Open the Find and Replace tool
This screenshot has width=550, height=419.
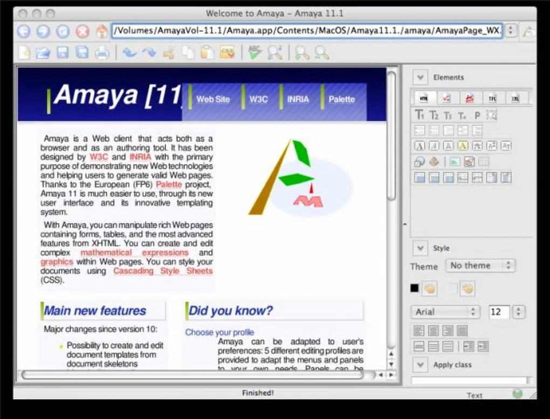[274, 53]
